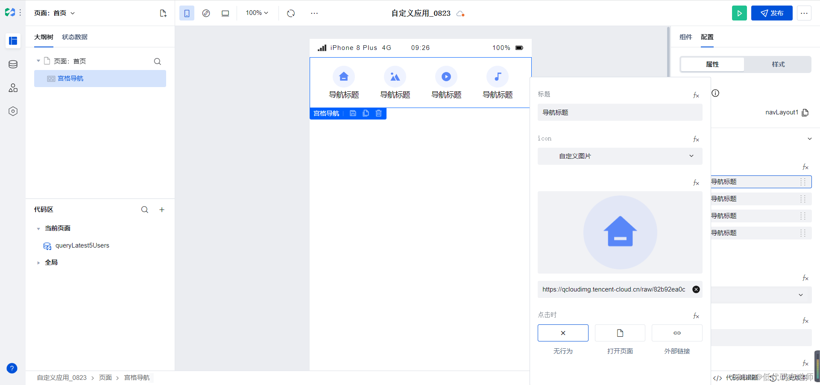Click the info icon in properties panel
Screen dimensions: 820x385
(x=715, y=93)
